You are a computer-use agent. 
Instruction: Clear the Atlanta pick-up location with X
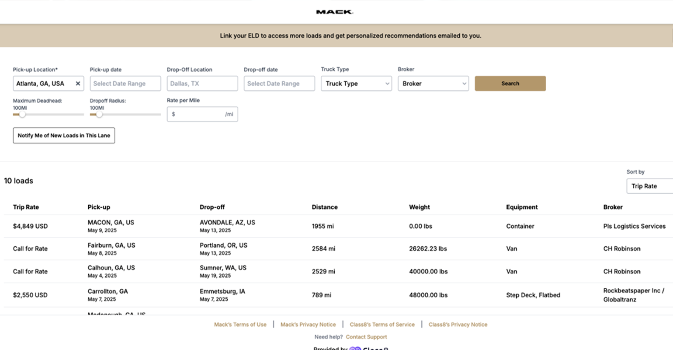78,84
